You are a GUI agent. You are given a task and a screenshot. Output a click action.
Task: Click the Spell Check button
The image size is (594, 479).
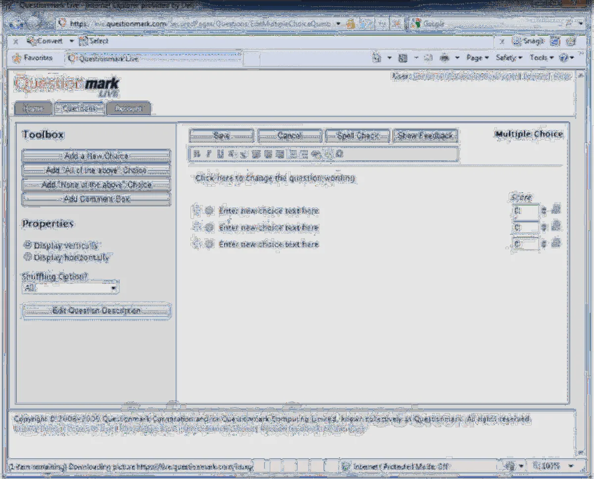tap(357, 136)
